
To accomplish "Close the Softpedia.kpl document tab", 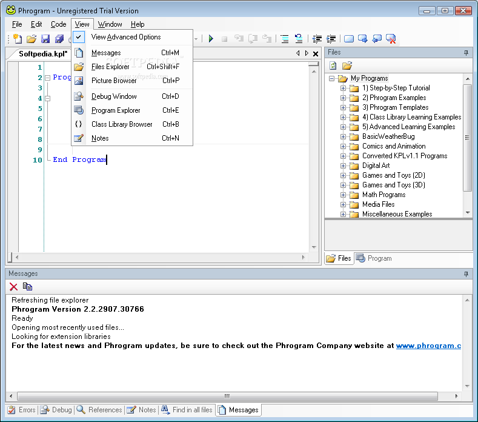I will click(x=316, y=54).
